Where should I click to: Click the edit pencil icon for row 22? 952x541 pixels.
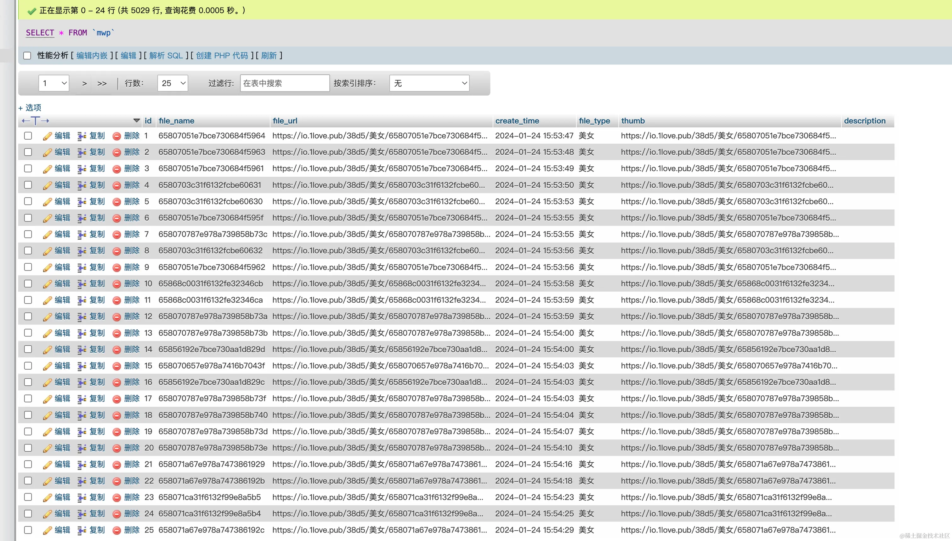click(47, 481)
